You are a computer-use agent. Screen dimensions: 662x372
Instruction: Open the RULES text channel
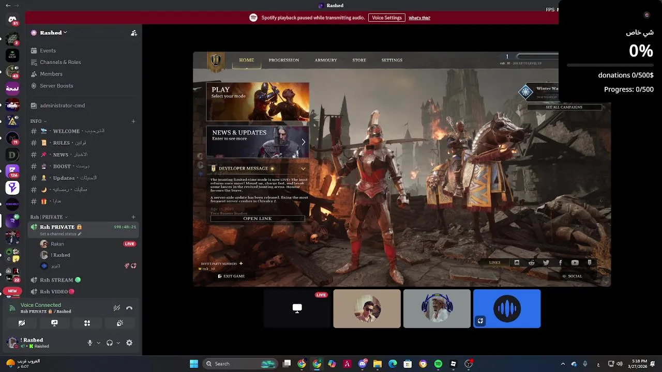[84, 143]
